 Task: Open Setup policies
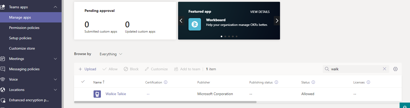point(31,38)
